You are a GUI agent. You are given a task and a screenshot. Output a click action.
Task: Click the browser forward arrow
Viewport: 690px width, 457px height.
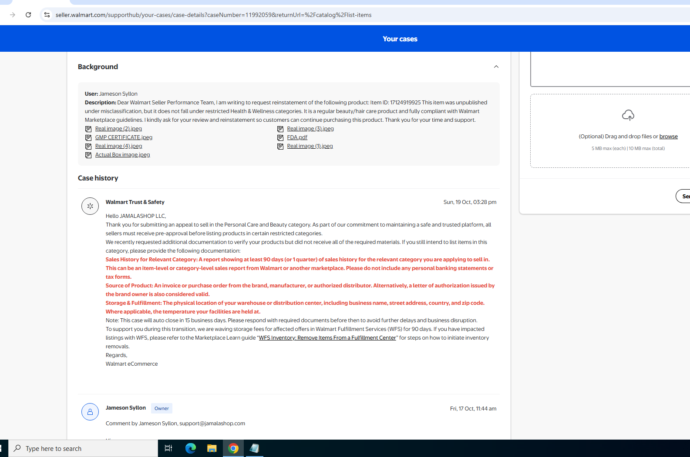(x=13, y=15)
